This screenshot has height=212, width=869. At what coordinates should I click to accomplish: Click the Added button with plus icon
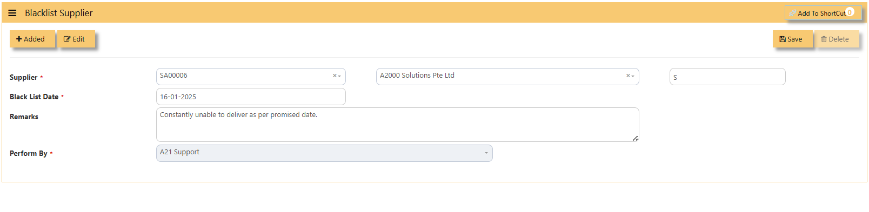(x=32, y=39)
